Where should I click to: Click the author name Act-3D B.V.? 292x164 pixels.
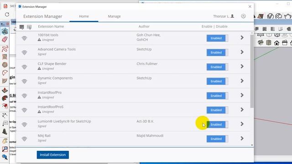point(145,121)
